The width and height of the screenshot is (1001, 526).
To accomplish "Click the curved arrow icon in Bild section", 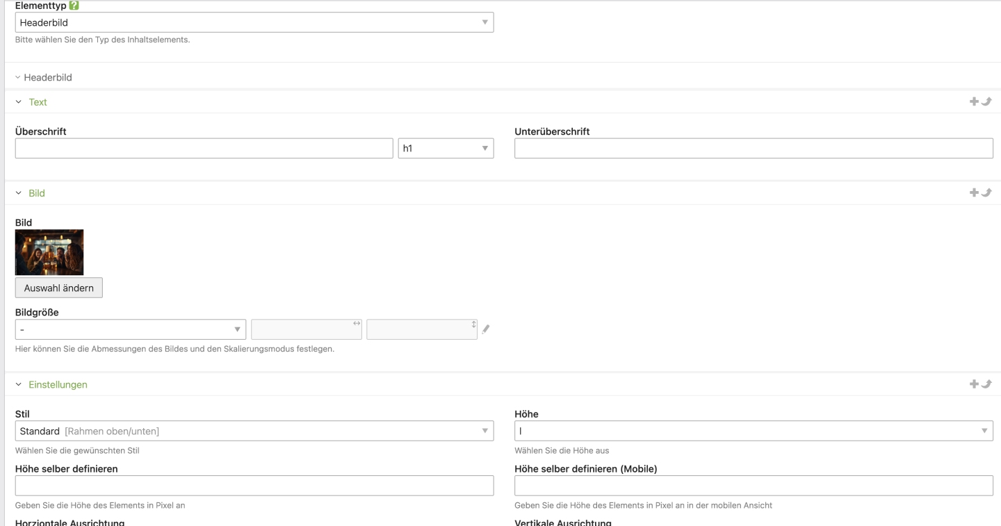I will (986, 193).
